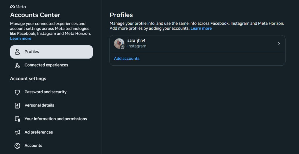Click the megaphone icon for Ad preferences
Screen dimensions: 299x154
click(x=17, y=132)
